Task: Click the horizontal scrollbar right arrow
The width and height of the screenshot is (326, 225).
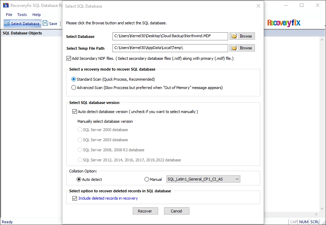Action: coord(316,214)
